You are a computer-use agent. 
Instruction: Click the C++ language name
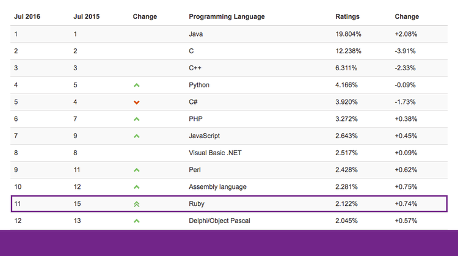[195, 68]
